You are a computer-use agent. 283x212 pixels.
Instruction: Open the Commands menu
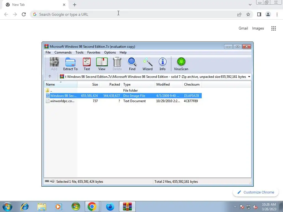[x=63, y=52]
